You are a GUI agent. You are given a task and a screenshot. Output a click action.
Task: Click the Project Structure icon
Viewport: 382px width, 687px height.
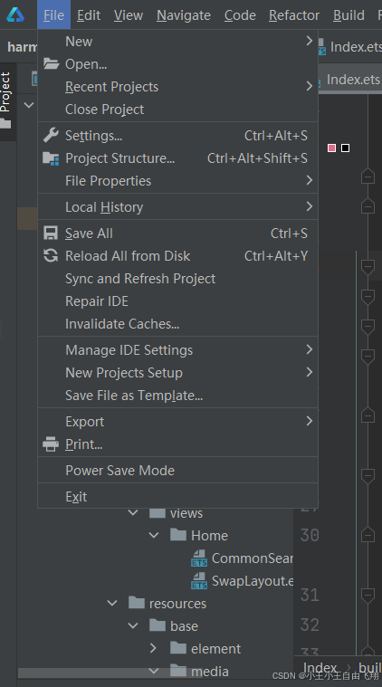coord(51,158)
